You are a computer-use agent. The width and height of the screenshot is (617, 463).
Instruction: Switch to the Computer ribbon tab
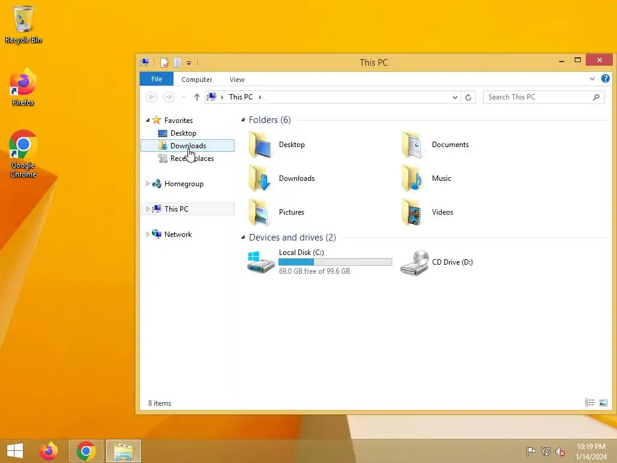pyautogui.click(x=197, y=80)
